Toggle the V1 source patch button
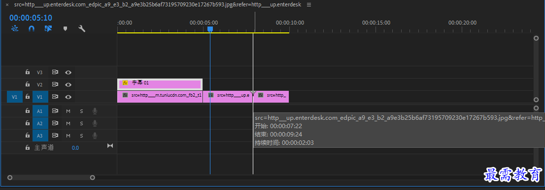545x190 pixels. click(15, 97)
